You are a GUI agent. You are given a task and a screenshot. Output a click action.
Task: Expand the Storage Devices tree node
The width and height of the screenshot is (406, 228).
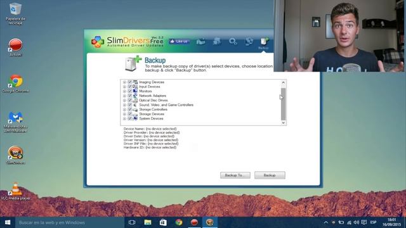click(124, 114)
